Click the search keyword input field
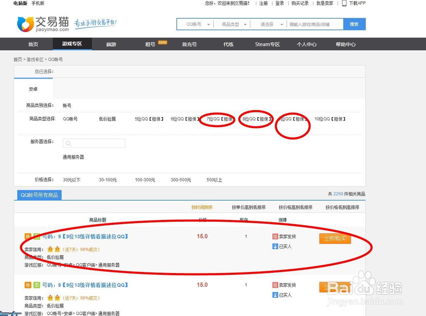Image resolution: width=426 pixels, height=316 pixels. point(315,24)
